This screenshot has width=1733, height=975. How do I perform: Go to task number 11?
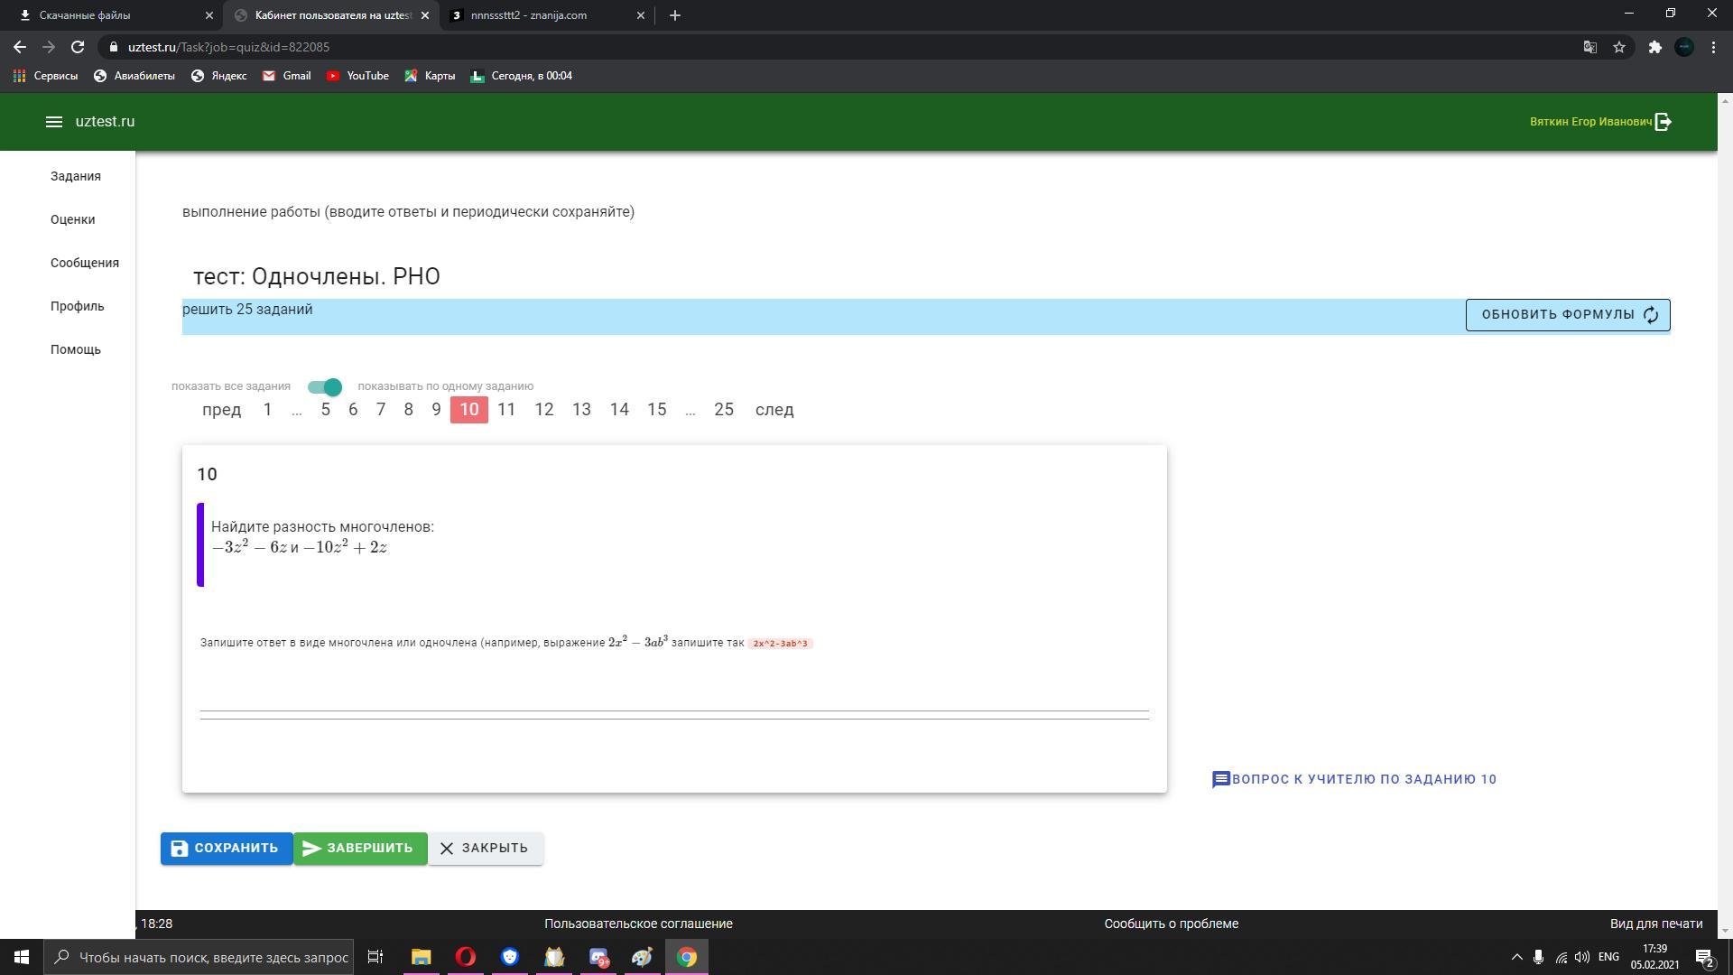tap(506, 410)
